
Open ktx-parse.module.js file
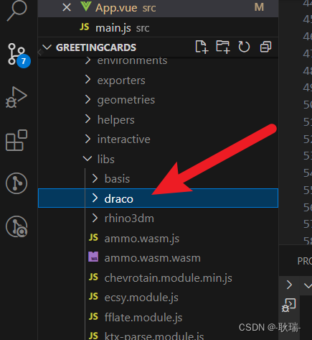[x=158, y=334]
